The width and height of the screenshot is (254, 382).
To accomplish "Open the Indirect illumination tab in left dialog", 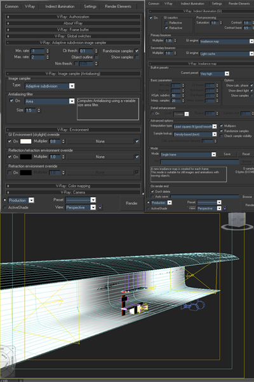I will 60,6.
